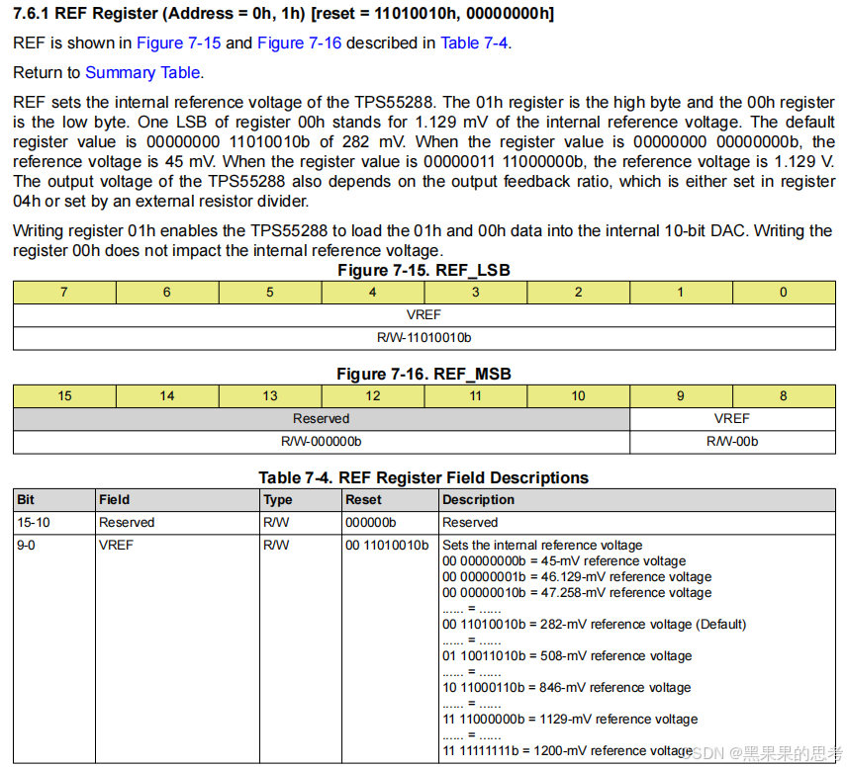The width and height of the screenshot is (847, 768).
Task: Click the 'Type' column header
Action: 301,500
